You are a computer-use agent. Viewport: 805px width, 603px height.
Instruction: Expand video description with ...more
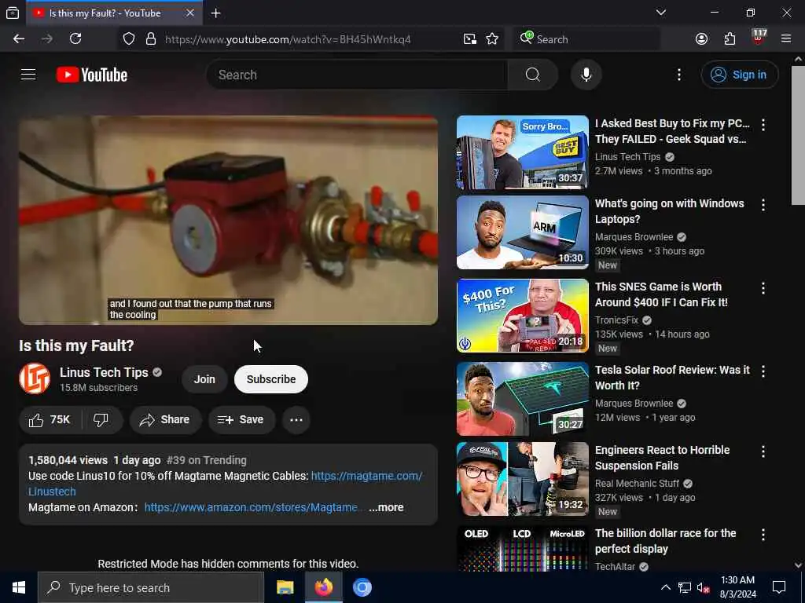(386, 508)
